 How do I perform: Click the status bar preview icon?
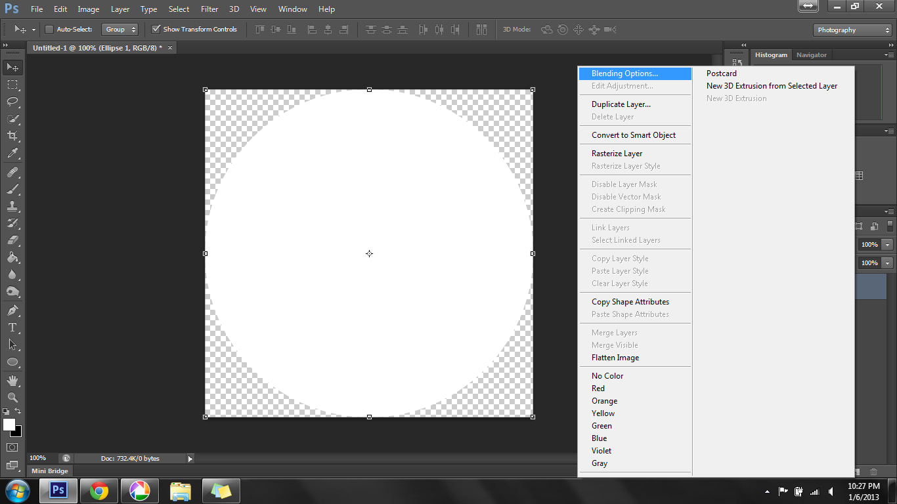pos(66,458)
